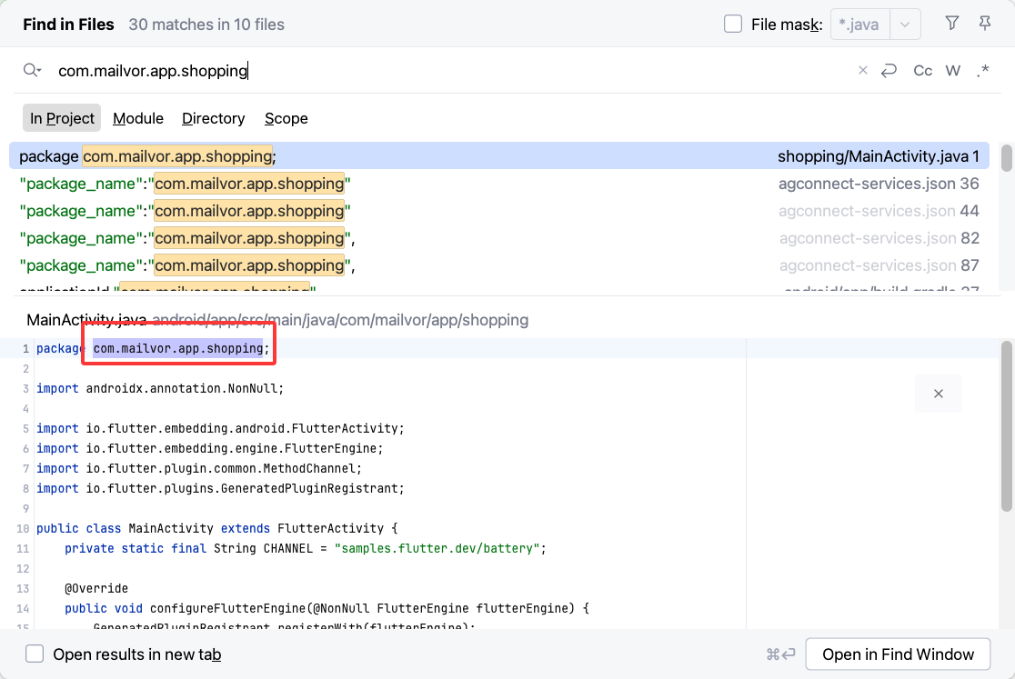
Task: Click the filter search results icon
Action: click(x=951, y=24)
